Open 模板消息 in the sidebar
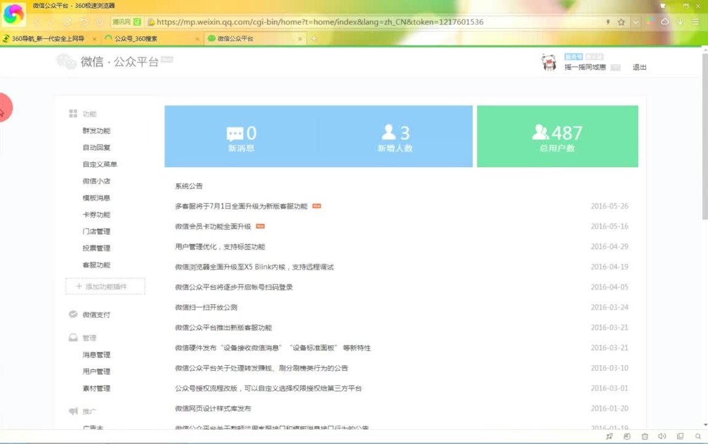Image resolution: width=708 pixels, height=444 pixels. point(96,197)
